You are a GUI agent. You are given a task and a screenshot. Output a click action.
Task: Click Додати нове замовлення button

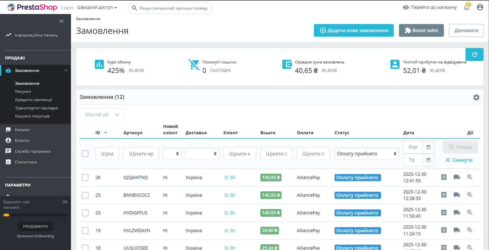[353, 30]
